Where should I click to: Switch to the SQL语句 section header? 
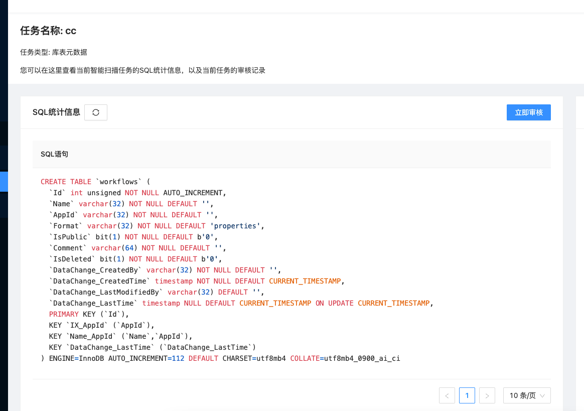coord(54,154)
